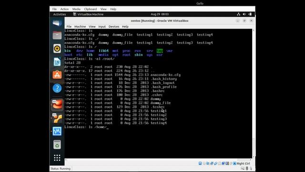Click the hard disk activity status icon

(200, 163)
